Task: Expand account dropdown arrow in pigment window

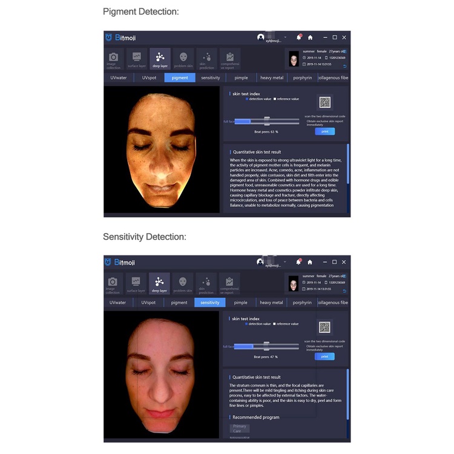Action: 285,38
